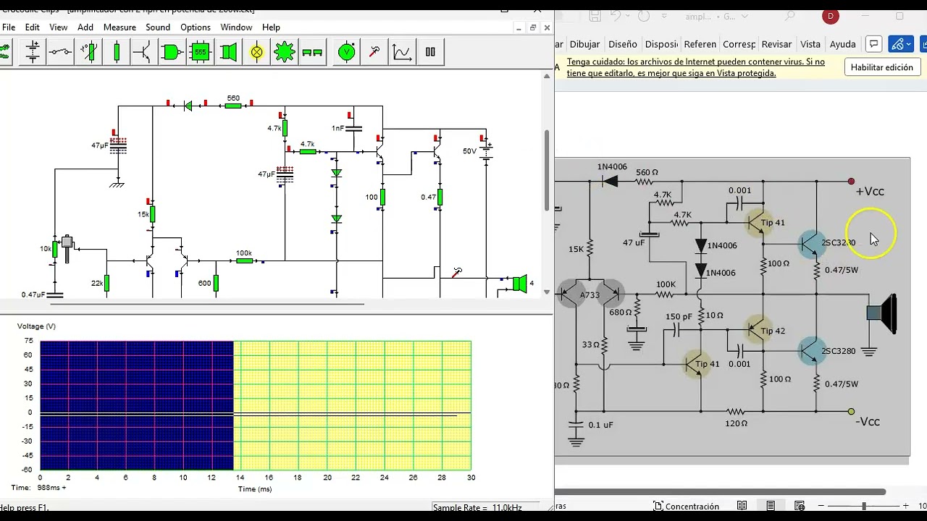Open the input components (variable resistor) toolbar
Viewport: 927px width, 521px height.
[x=88, y=52]
